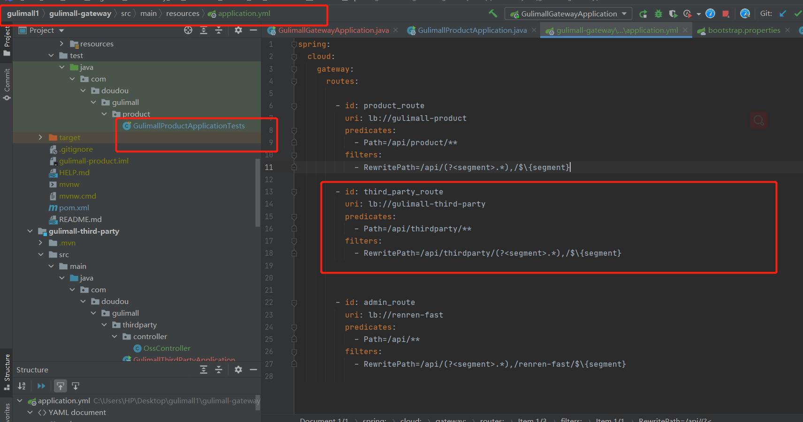Stop the running app with red square
Image resolution: width=803 pixels, height=422 pixels.
726,14
